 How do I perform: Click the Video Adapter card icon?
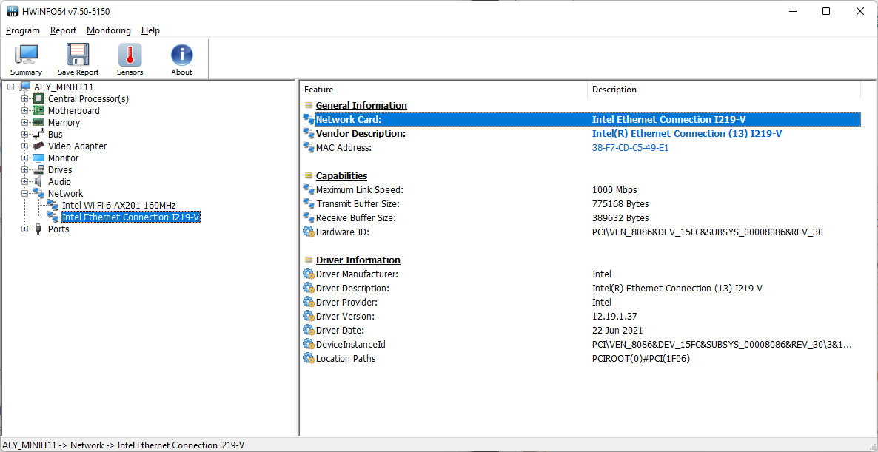click(x=38, y=146)
